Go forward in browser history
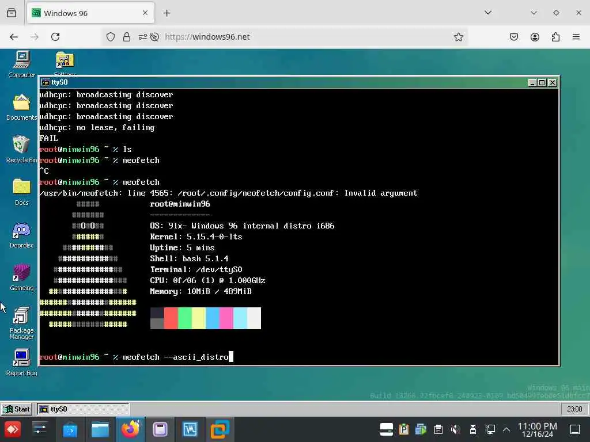Screen dimensions: 590x442 [35, 37]
